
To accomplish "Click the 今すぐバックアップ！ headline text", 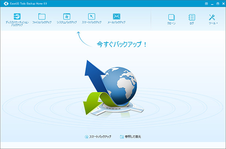I will pyautogui.click(x=122, y=44).
